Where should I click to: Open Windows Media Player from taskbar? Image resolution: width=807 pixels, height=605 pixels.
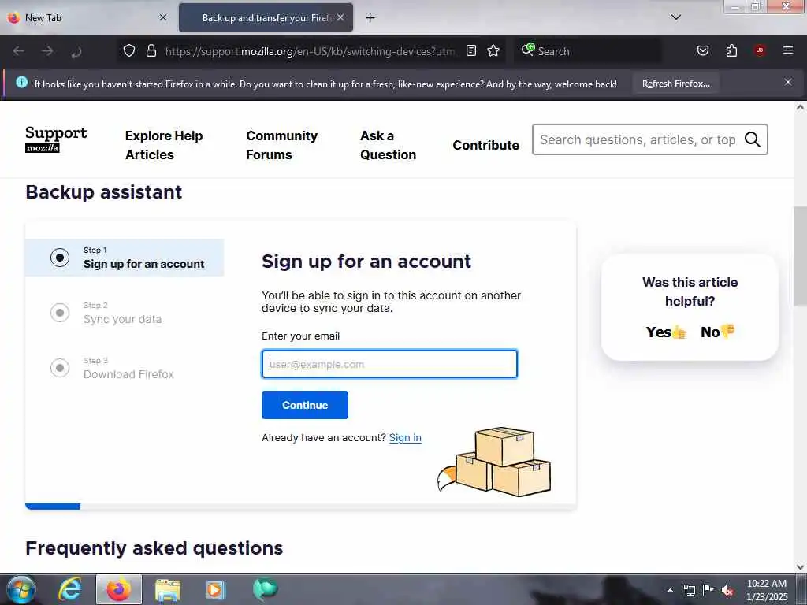pos(216,590)
